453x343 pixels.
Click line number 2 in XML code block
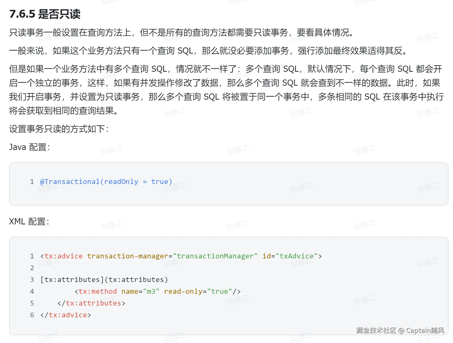(x=32, y=268)
